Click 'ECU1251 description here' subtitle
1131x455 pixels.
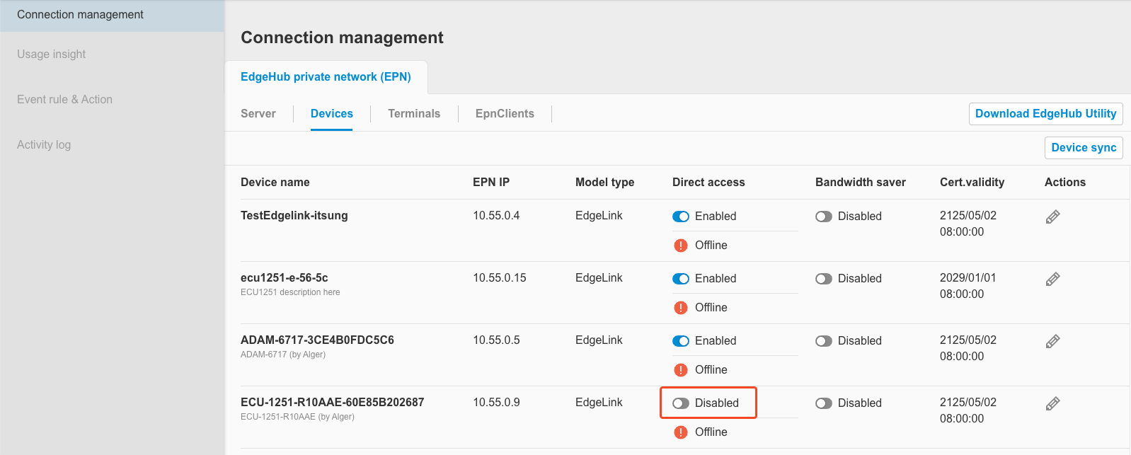pyautogui.click(x=290, y=292)
